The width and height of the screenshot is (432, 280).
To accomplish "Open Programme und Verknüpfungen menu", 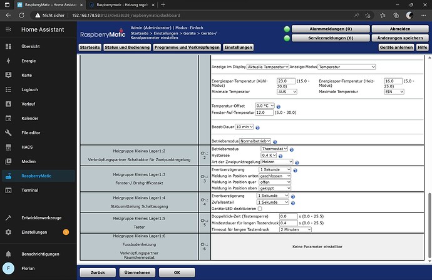I will coord(187,47).
